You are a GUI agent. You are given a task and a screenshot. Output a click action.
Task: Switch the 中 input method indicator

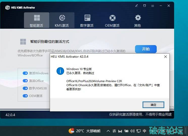145,131
